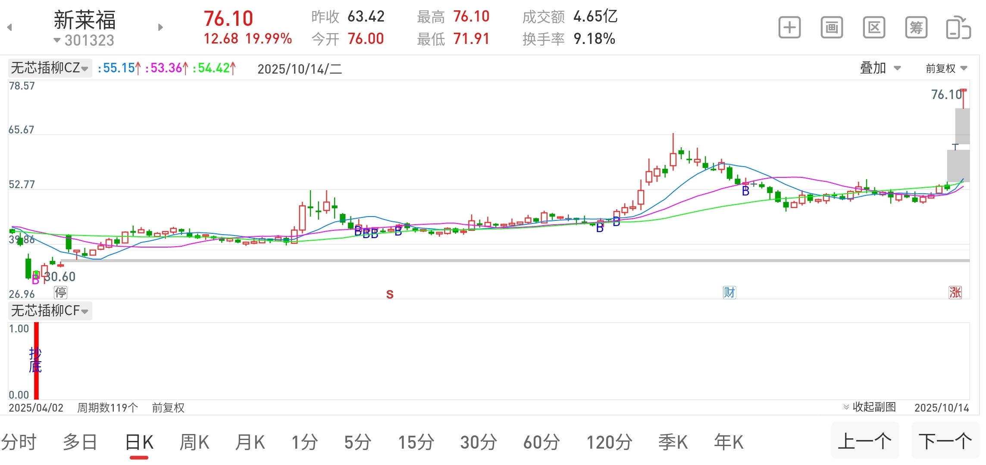986x465 pixels.
Task: Click the multi-device screen switch icon
Action: (958, 28)
